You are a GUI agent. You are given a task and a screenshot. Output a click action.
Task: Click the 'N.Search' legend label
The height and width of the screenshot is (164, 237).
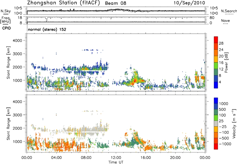pos(229,11)
